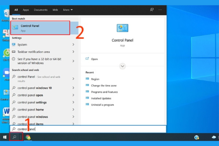The image size is (219, 146).
Task: Open Programs and Features recent item
Action: 104,92
